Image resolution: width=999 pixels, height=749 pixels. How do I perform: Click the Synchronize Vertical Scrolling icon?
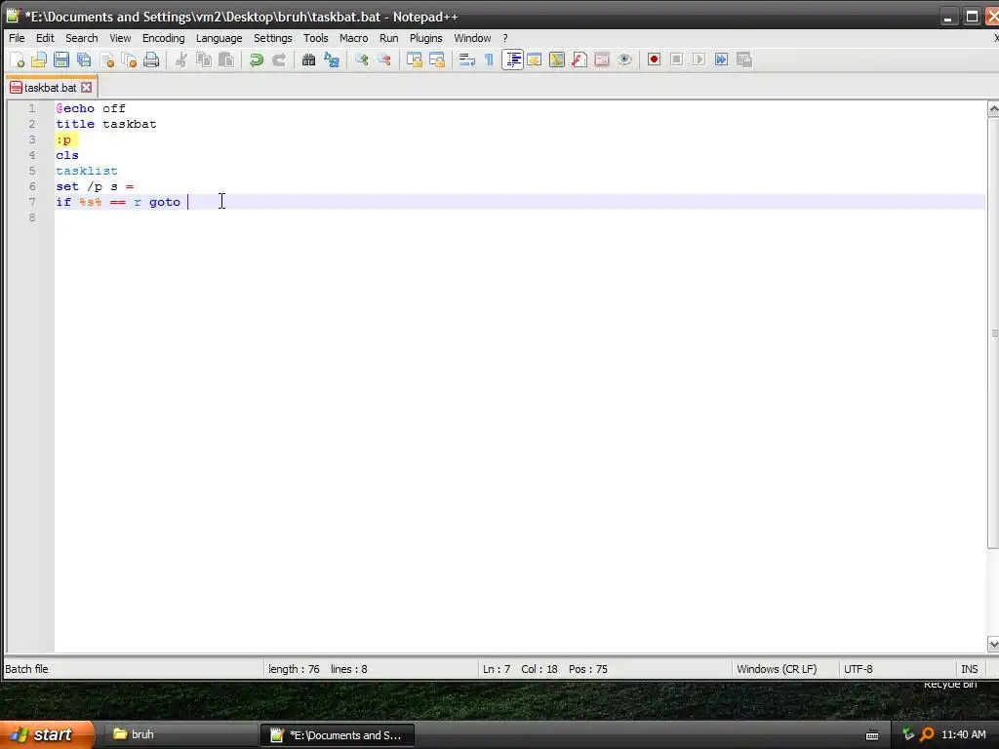click(414, 59)
